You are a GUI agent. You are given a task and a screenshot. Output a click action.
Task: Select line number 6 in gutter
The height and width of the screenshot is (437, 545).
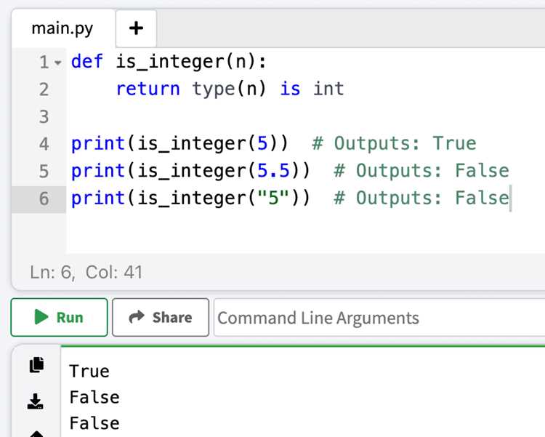point(44,199)
